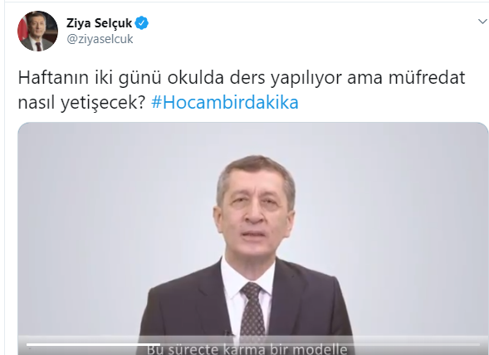This screenshot has width=489, height=355.
Task: Click 'nasıl yetişecek?' in the tweet text
Action: [81, 103]
